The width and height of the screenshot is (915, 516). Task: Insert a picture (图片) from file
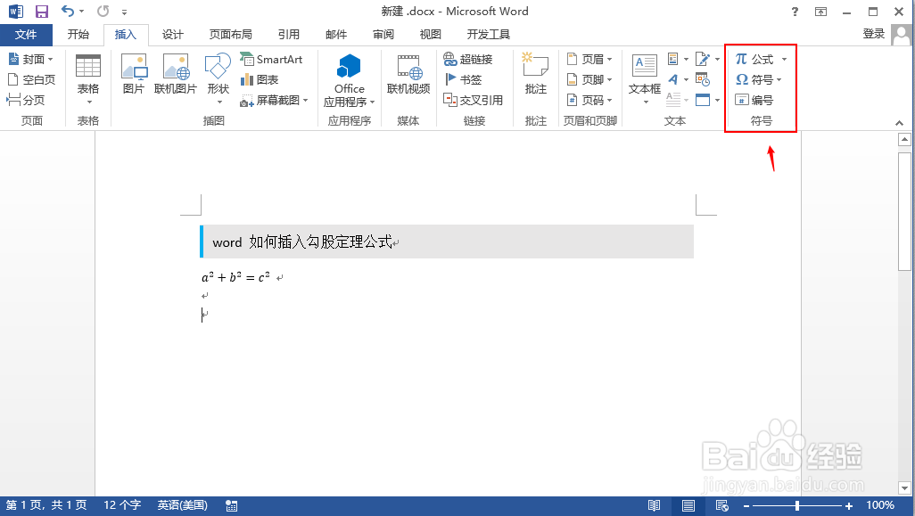pyautogui.click(x=134, y=73)
